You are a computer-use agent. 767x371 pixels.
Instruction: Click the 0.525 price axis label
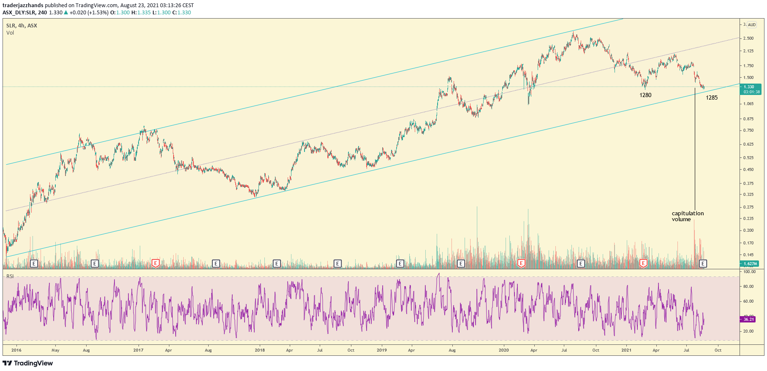click(x=749, y=158)
